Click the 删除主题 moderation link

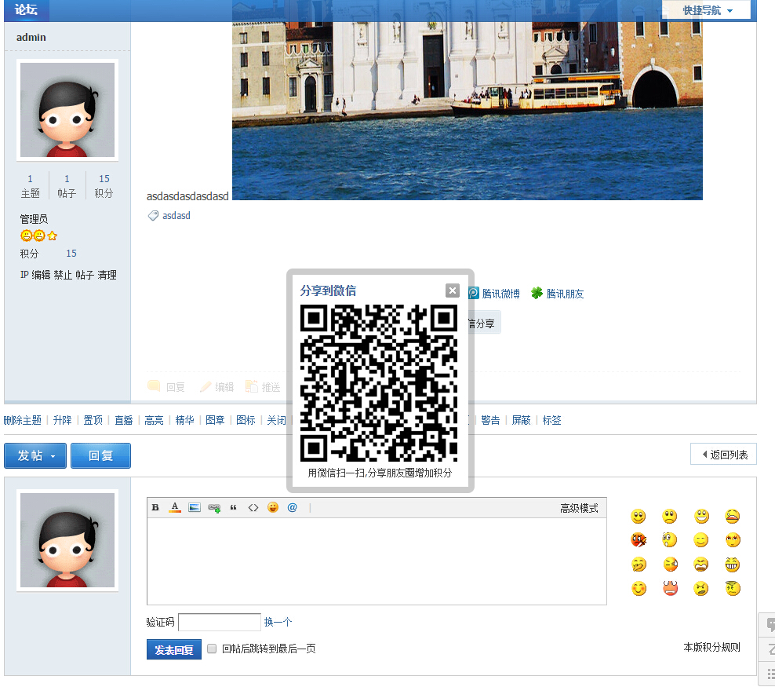coord(22,420)
